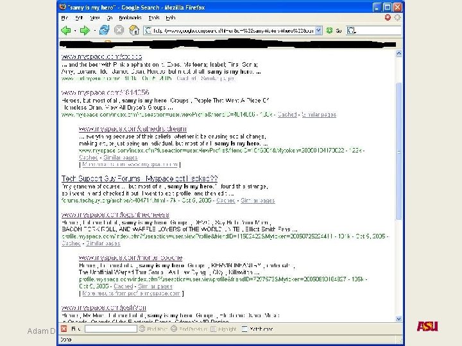Click the grayed-out Stop icon
The image size is (462, 346).
coord(119,30)
